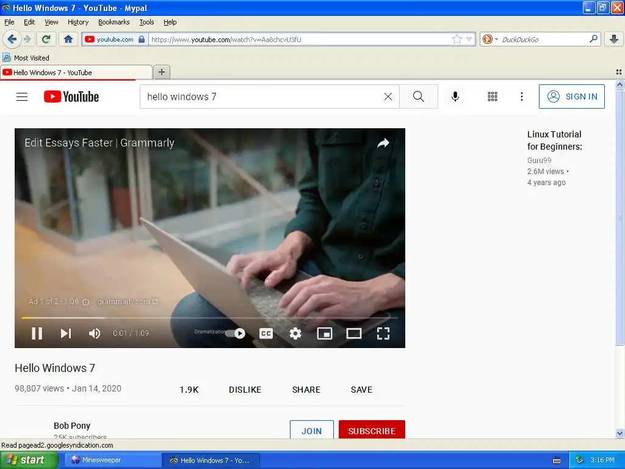This screenshot has width=625, height=469.
Task: Switch to Minesweeper in the taskbar
Action: click(113, 460)
